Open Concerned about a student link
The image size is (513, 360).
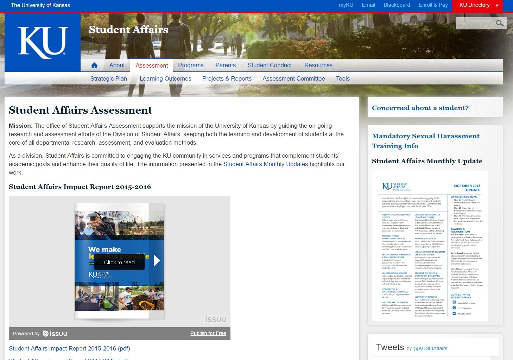[x=420, y=108]
